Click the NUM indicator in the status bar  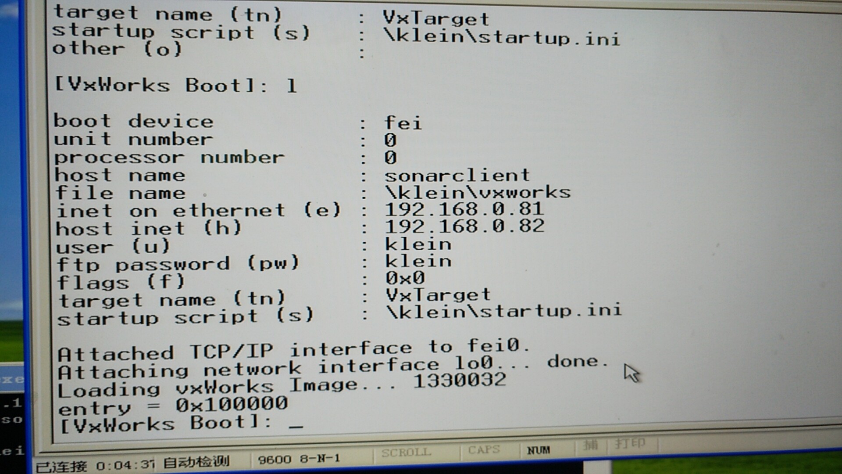point(538,450)
